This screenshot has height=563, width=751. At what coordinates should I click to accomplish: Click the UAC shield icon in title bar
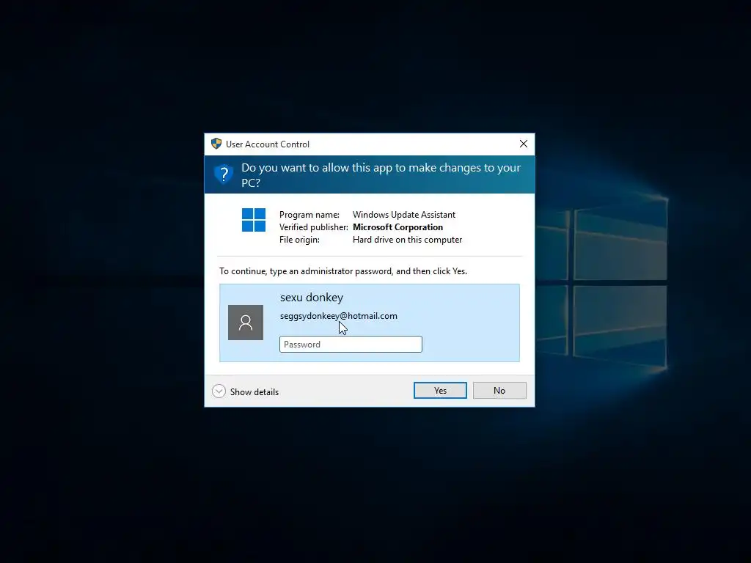pos(216,144)
